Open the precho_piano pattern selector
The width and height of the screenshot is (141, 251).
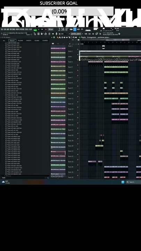(76, 34)
